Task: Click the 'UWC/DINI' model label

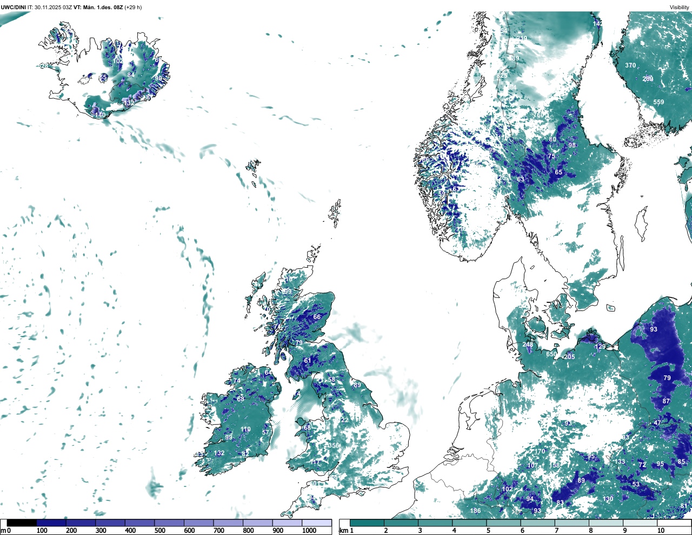Action: 13,8
